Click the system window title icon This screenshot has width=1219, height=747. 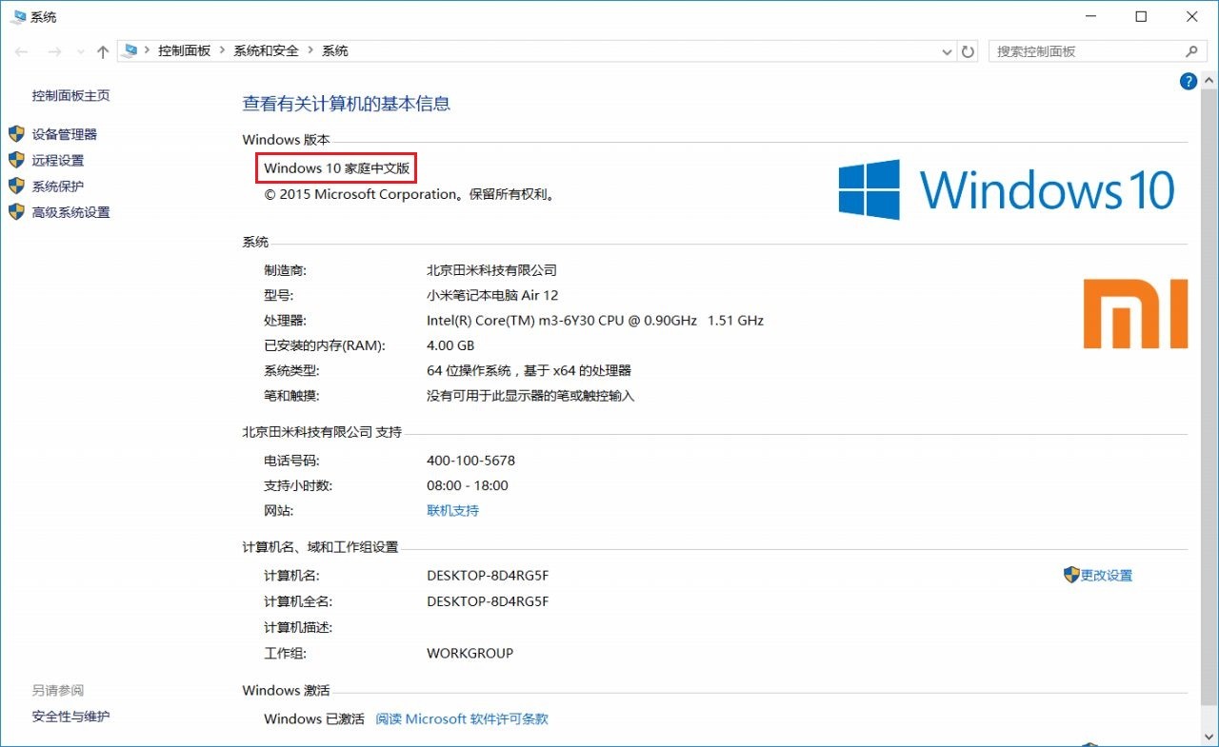click(18, 16)
